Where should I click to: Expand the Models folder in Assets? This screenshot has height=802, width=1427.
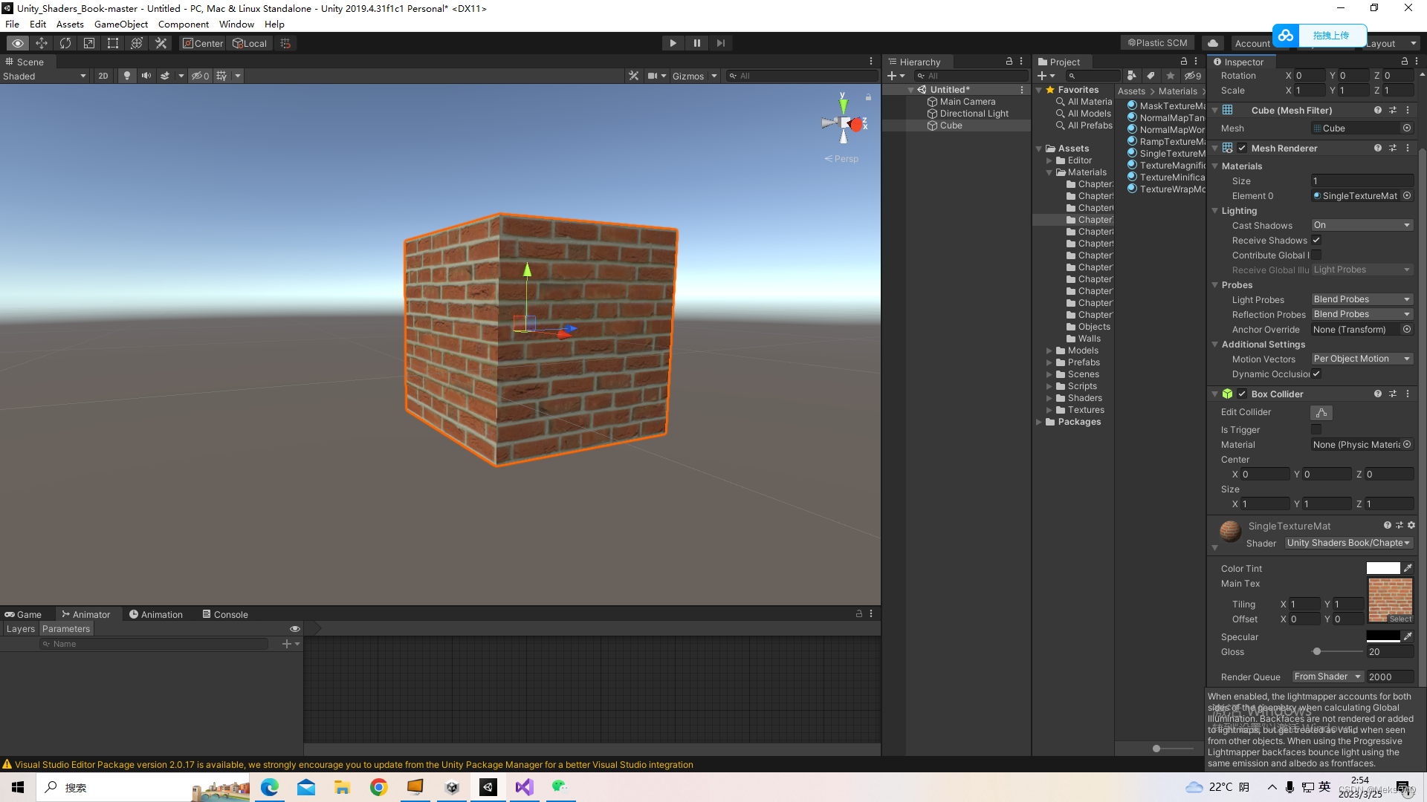coord(1049,351)
